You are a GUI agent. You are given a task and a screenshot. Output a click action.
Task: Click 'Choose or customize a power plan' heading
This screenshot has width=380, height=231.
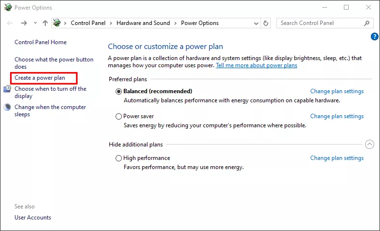point(165,47)
